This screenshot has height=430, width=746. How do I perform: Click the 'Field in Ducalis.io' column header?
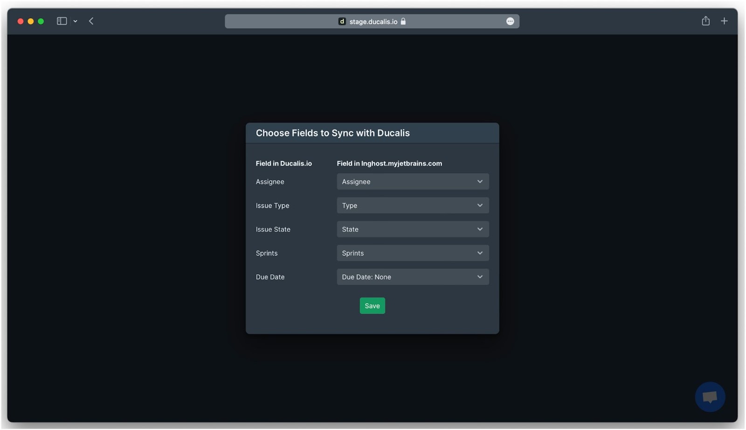283,164
